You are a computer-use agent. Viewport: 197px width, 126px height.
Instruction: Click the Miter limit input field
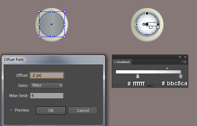[x=47, y=95]
